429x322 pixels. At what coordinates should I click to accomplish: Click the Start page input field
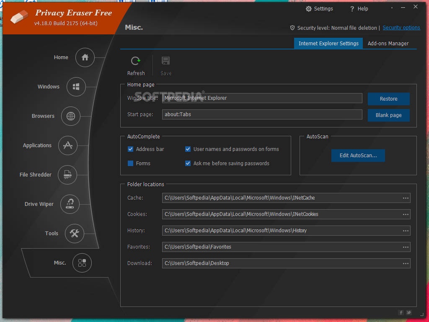tap(262, 114)
